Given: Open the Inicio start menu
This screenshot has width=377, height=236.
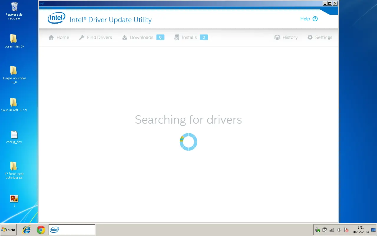Looking at the screenshot, I should click(x=8, y=230).
